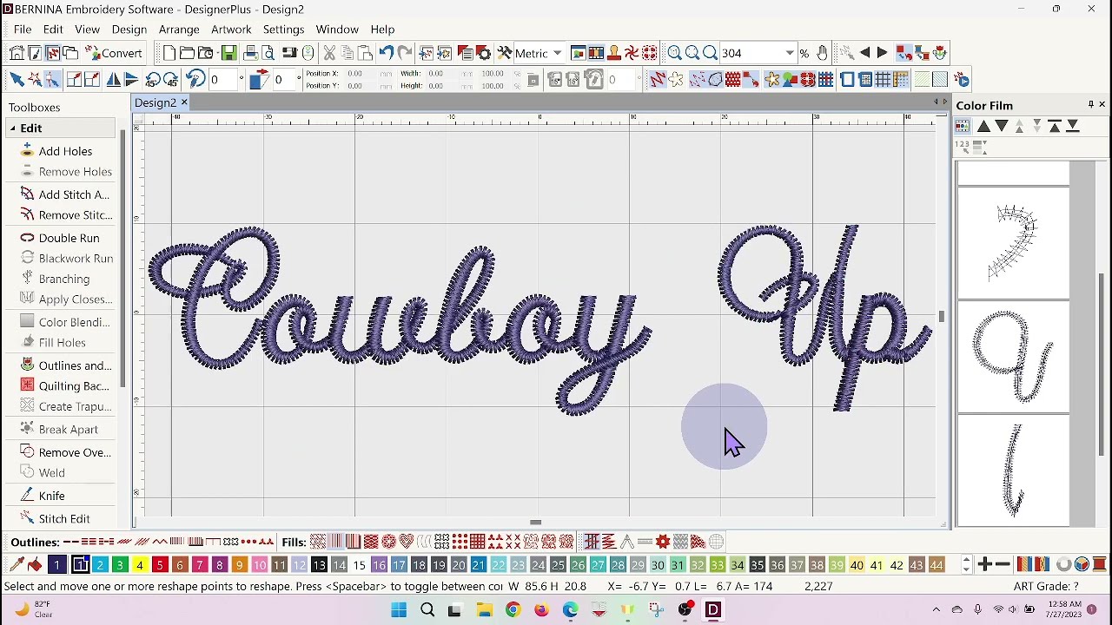Click Break Apart in toolbox

[x=69, y=430]
